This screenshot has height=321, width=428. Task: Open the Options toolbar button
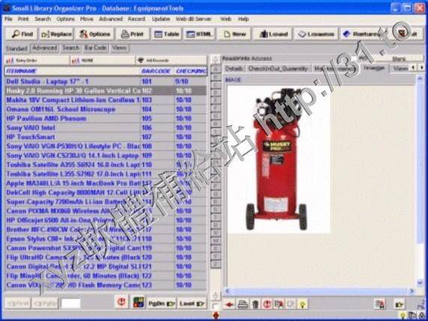coord(94,34)
